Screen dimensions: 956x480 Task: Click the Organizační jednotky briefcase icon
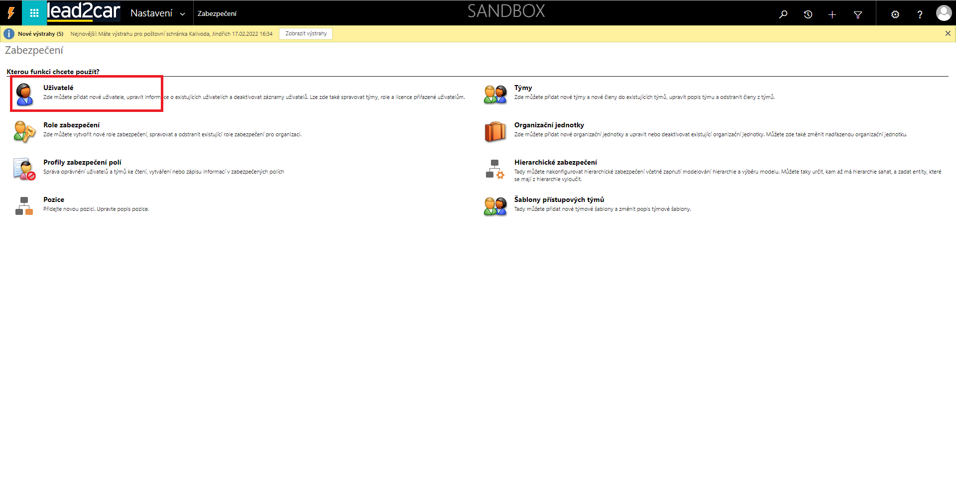click(494, 132)
